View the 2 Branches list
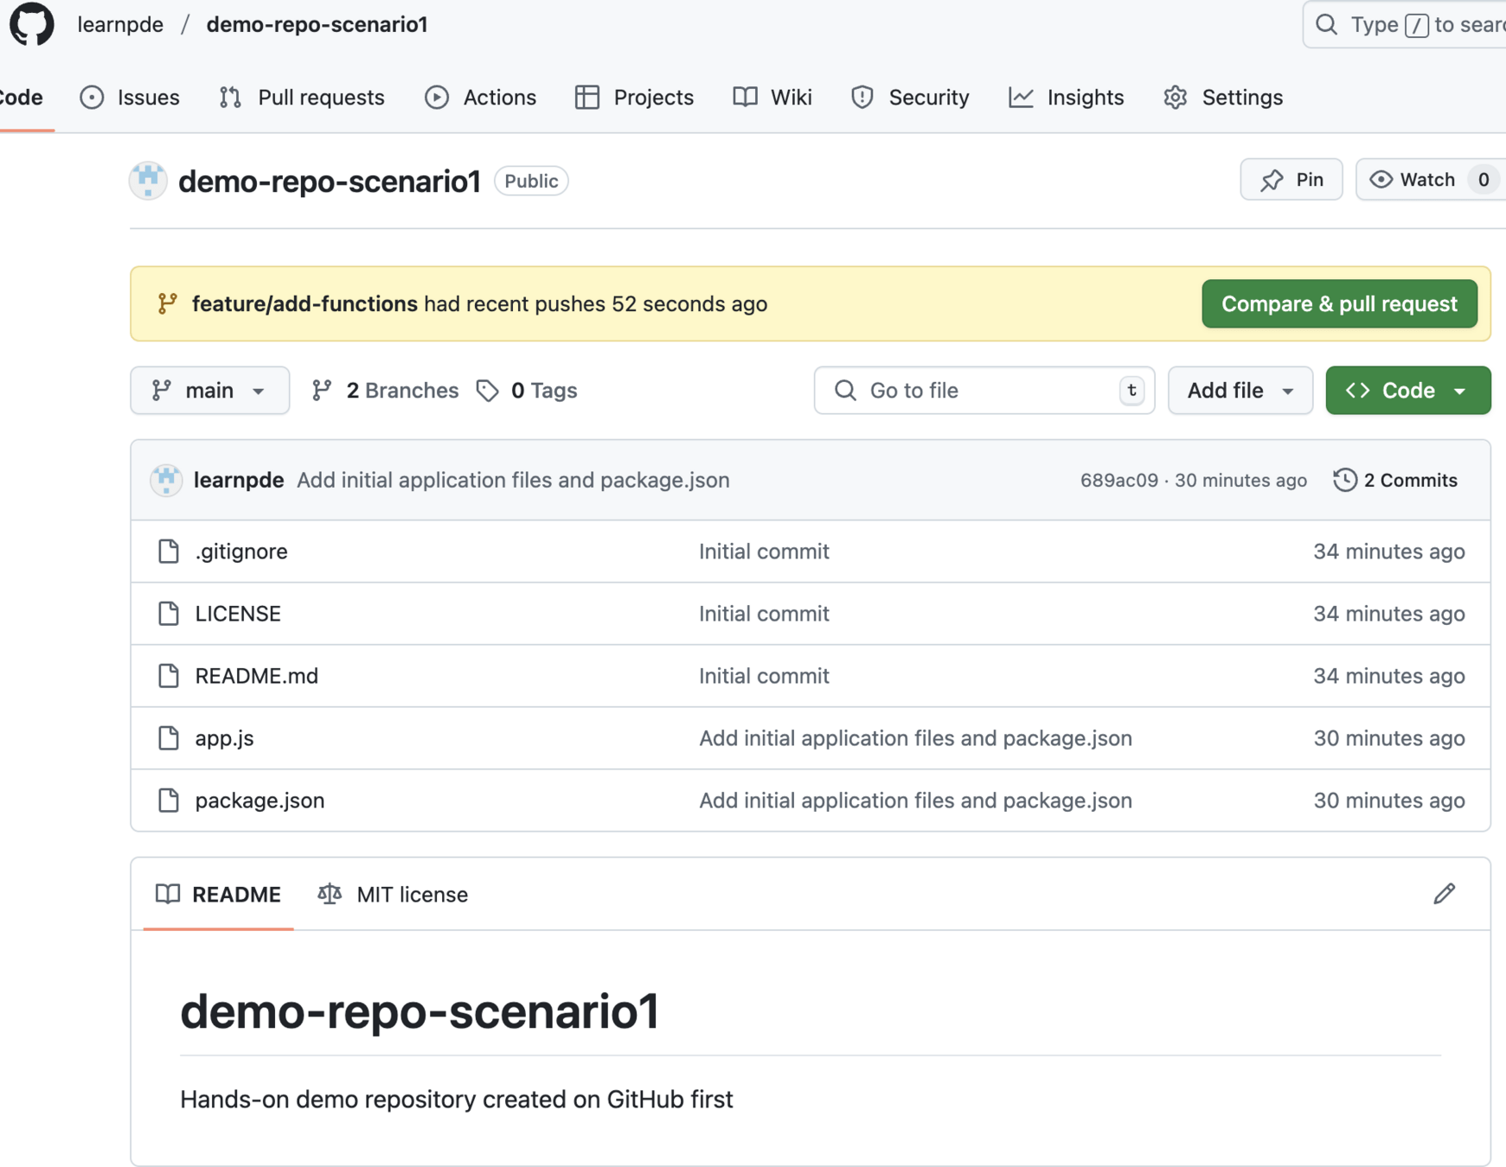 [386, 390]
